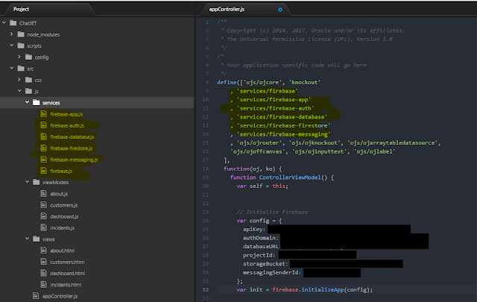
Task: Click the viewModels folder icon
Action: point(37,182)
